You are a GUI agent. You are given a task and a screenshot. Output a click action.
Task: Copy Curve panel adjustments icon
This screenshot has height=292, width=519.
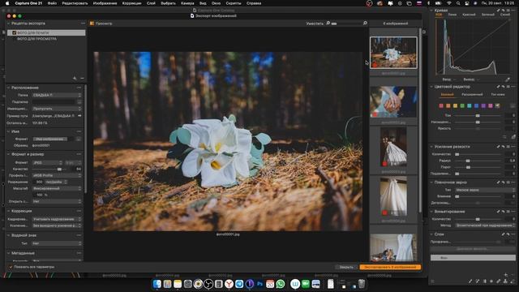[498, 11]
